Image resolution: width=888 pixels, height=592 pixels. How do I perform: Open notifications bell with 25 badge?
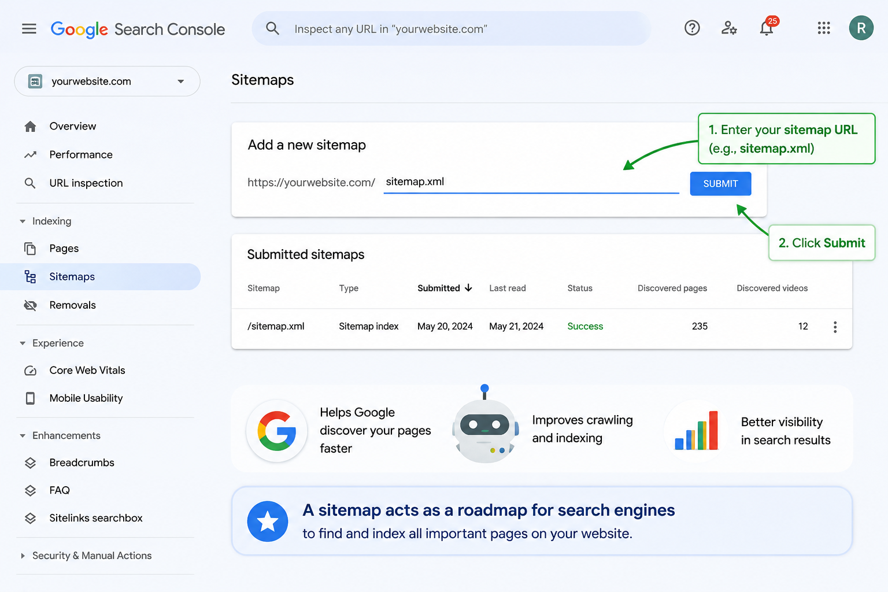[768, 27]
